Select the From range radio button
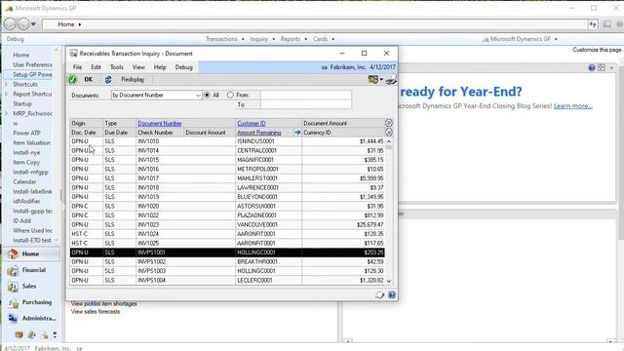 pyautogui.click(x=230, y=96)
